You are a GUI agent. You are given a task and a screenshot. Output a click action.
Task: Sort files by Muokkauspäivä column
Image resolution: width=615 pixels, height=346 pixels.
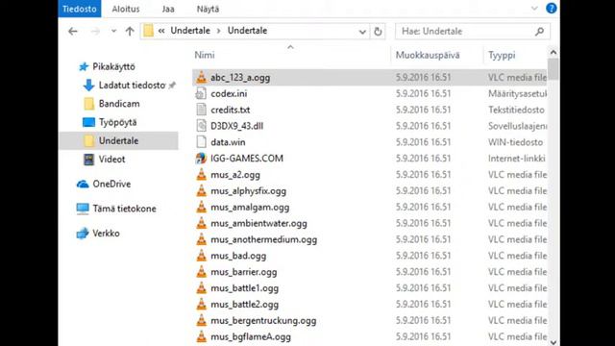[x=428, y=56]
